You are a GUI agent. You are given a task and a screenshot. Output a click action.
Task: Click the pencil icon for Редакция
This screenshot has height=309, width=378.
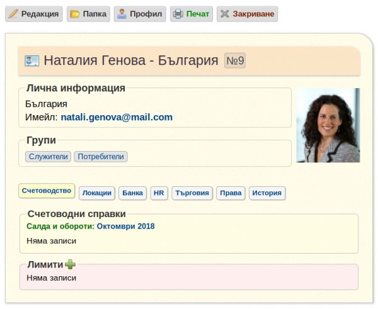pyautogui.click(x=13, y=14)
